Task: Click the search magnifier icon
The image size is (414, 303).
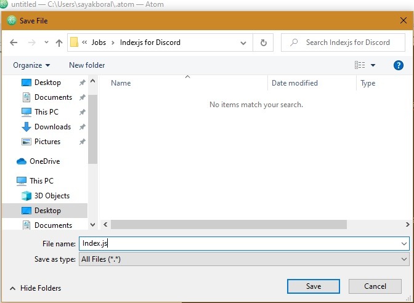Action: click(294, 42)
